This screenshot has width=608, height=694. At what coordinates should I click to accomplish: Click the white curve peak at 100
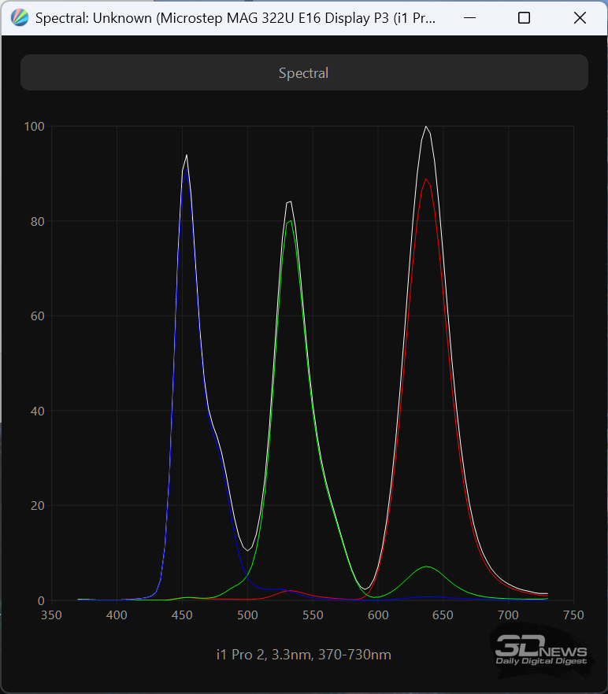(x=426, y=127)
